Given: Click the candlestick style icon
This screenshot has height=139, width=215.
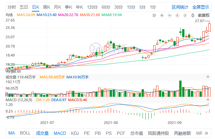Looking at the screenshot, I should (192, 15).
